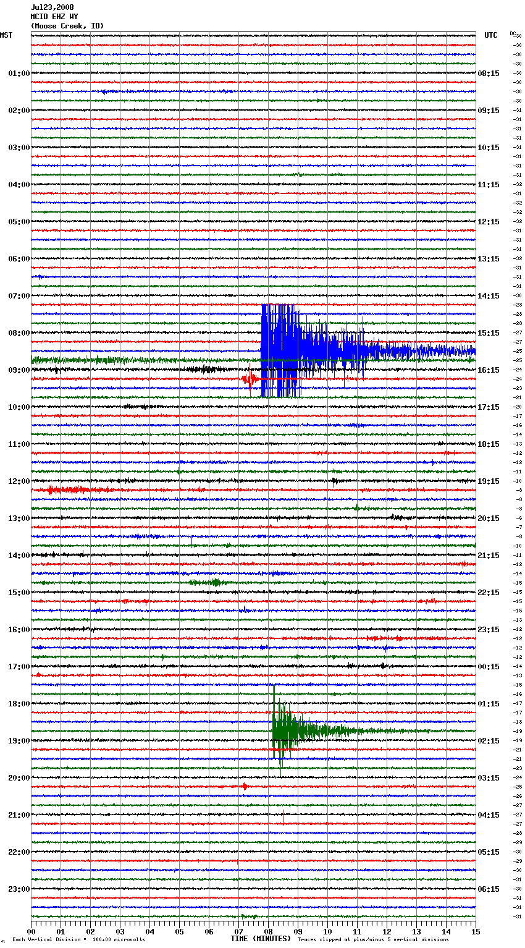The width and height of the screenshot is (525, 948).
Task: Click the 00:15 UTC time label
Action: click(x=489, y=667)
